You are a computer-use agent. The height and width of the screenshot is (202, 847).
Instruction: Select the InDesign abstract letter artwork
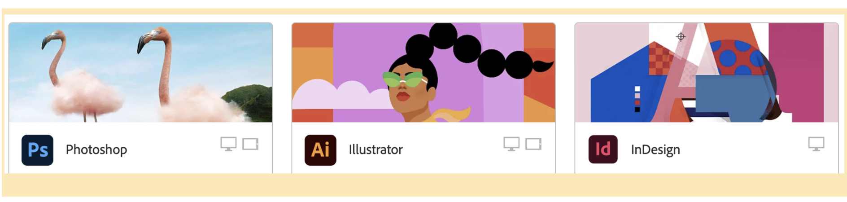point(707,73)
